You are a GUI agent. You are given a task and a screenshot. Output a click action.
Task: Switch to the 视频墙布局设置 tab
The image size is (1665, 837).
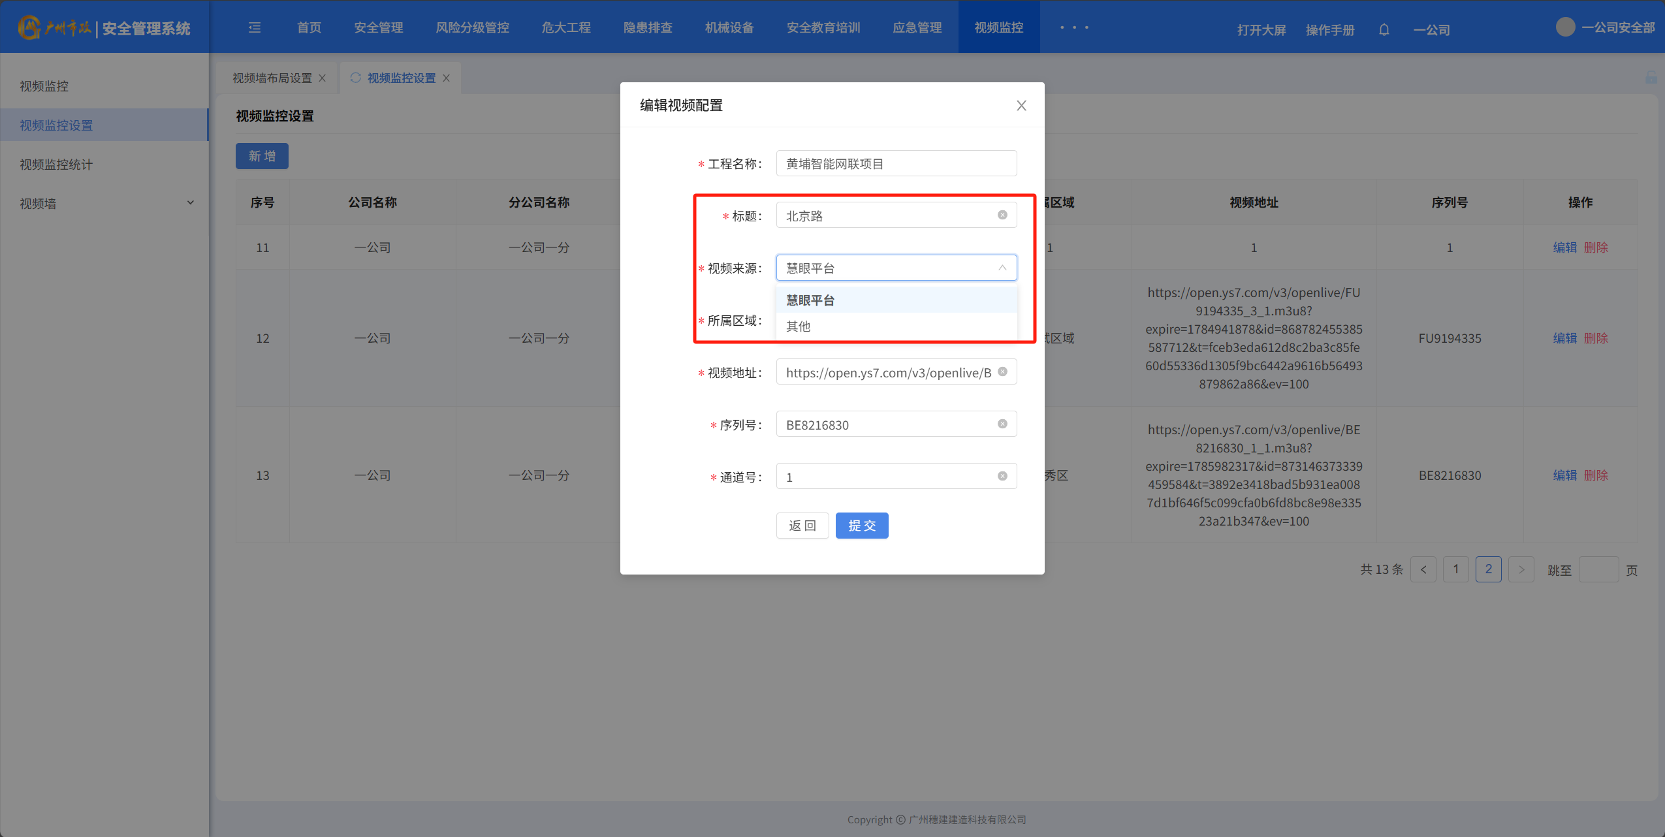coord(272,78)
